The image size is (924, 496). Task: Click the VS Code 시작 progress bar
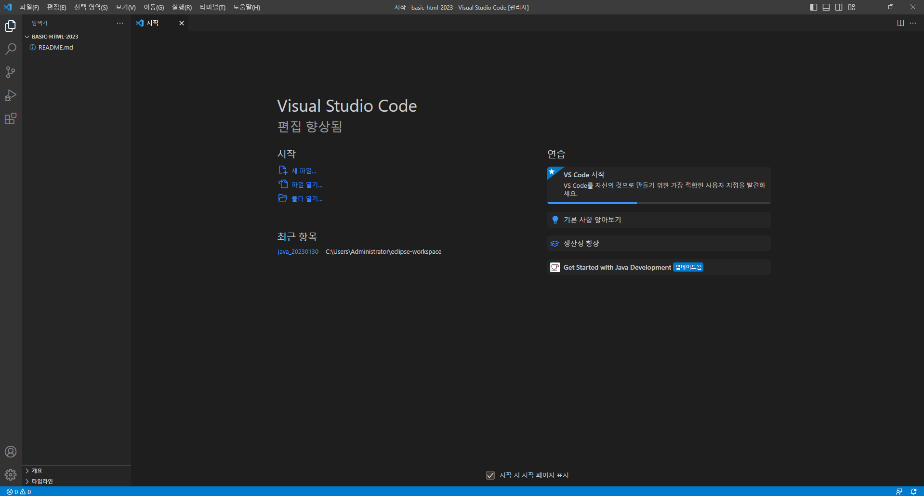(659, 203)
